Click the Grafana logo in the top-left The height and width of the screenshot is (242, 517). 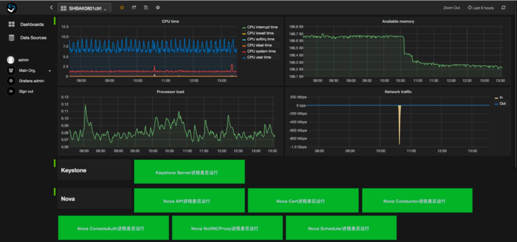click(x=11, y=8)
